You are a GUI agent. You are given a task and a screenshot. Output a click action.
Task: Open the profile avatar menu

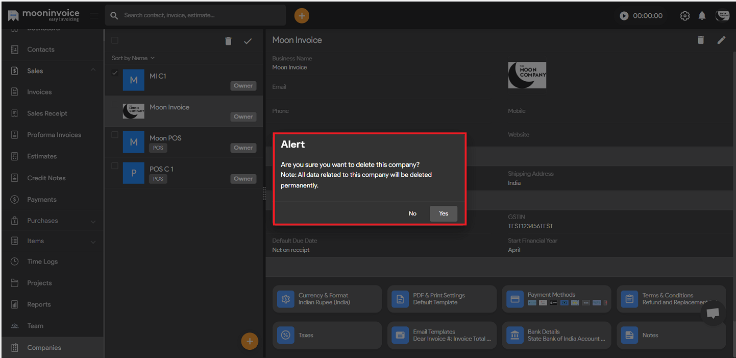coord(722,16)
